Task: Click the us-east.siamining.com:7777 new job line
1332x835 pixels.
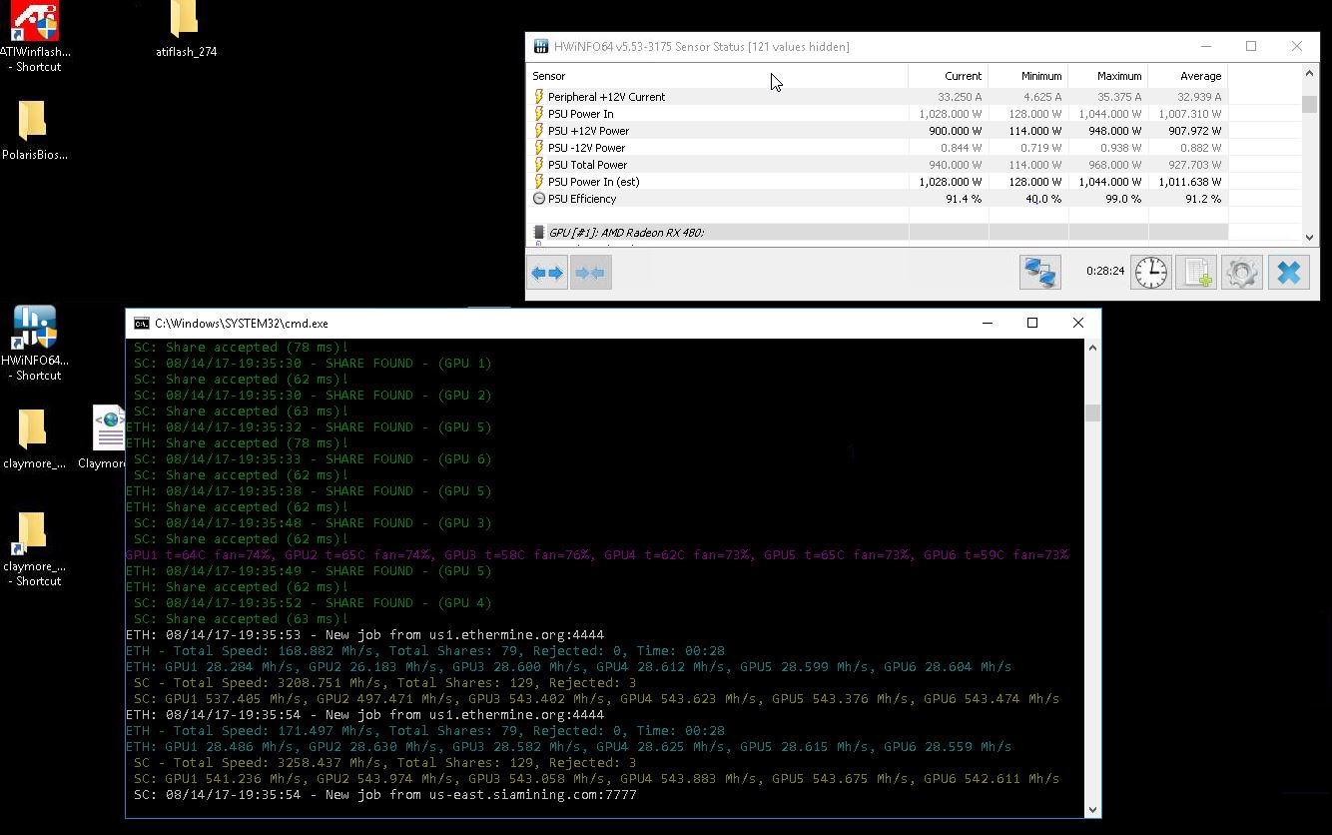Action: pos(384,795)
